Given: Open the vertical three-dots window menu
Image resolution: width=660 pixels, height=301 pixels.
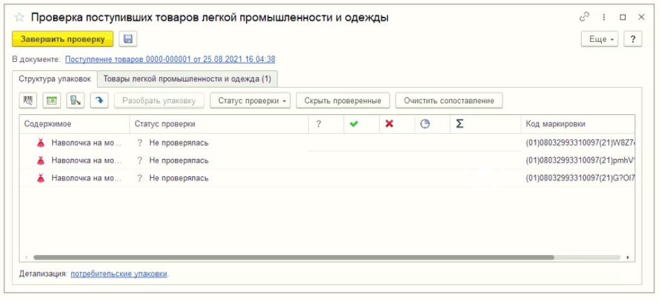Looking at the screenshot, I should click(604, 17).
